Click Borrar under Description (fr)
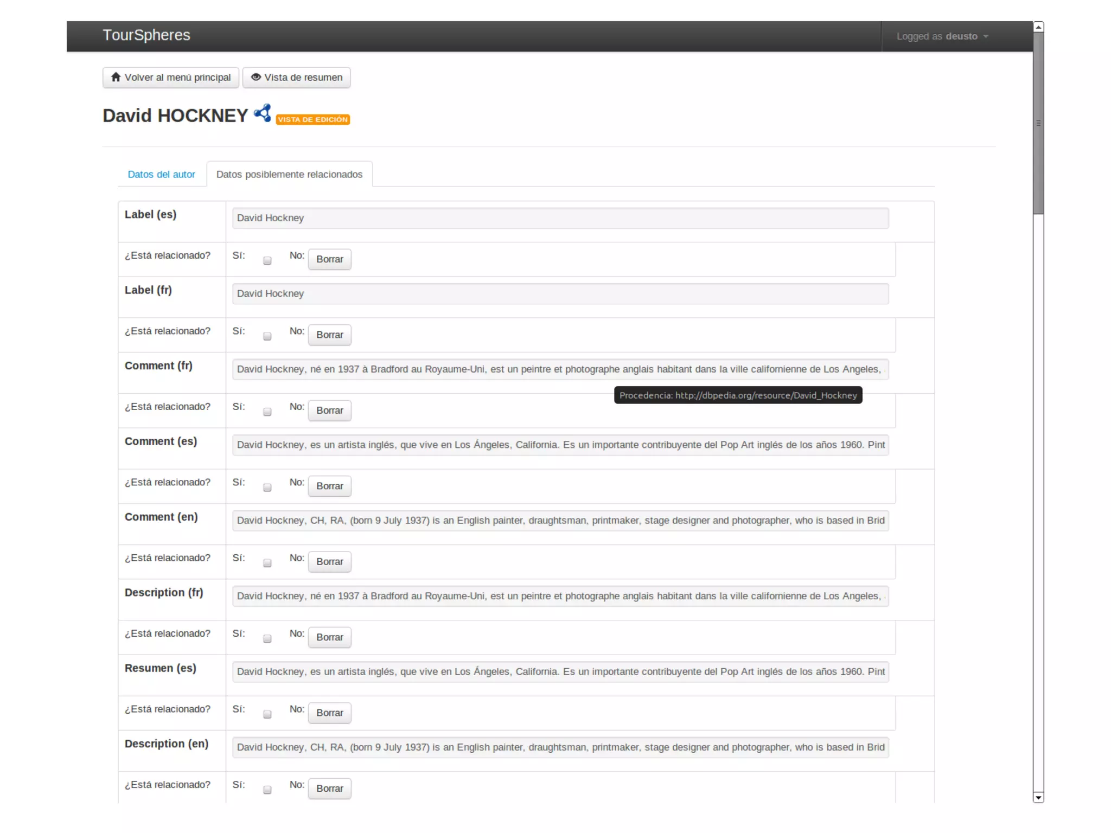The height and width of the screenshot is (833, 1111). (x=329, y=637)
